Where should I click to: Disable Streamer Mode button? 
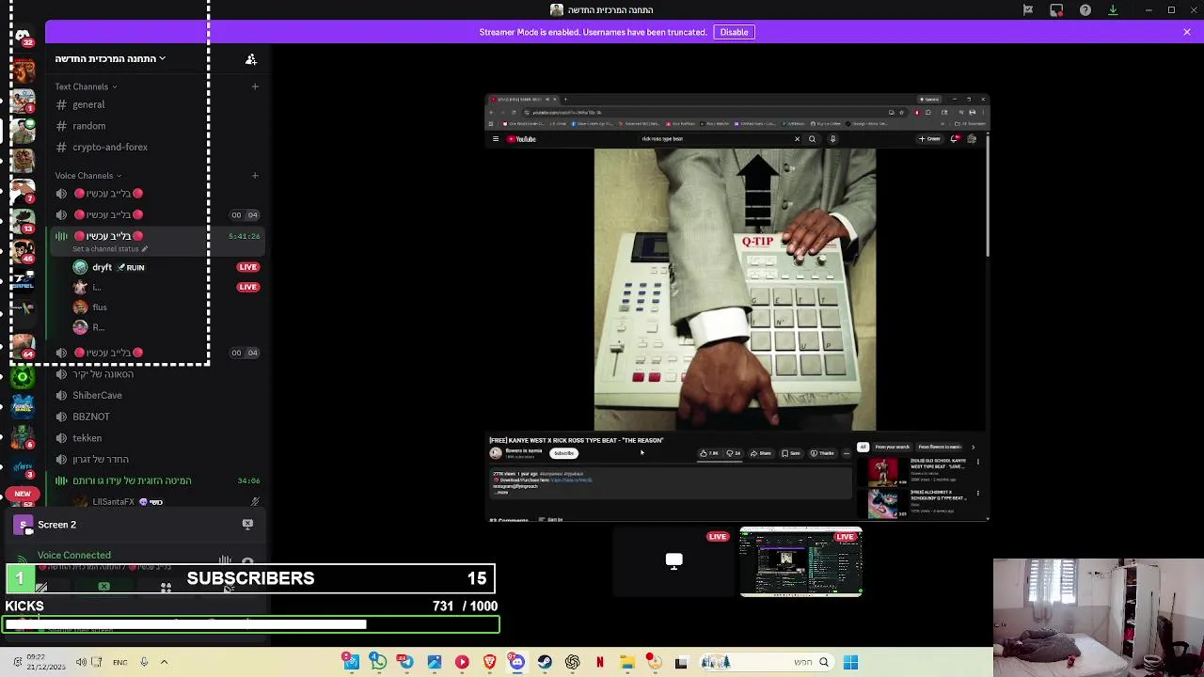tap(734, 32)
